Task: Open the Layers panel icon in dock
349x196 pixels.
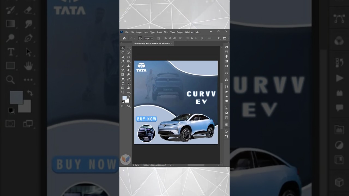Action: point(226,56)
